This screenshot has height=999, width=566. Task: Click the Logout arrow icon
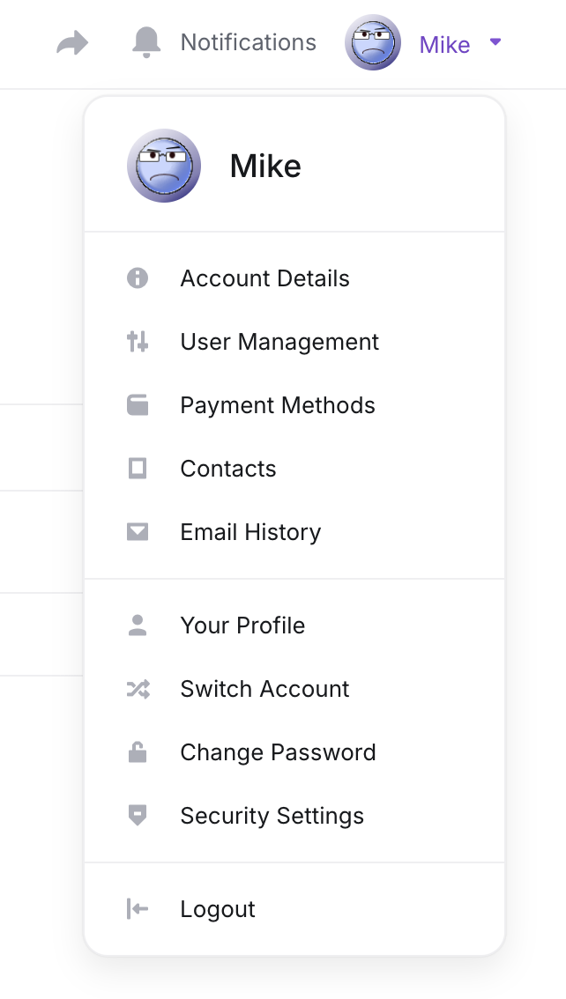point(138,909)
